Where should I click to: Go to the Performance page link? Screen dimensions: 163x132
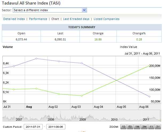click(x=38, y=19)
